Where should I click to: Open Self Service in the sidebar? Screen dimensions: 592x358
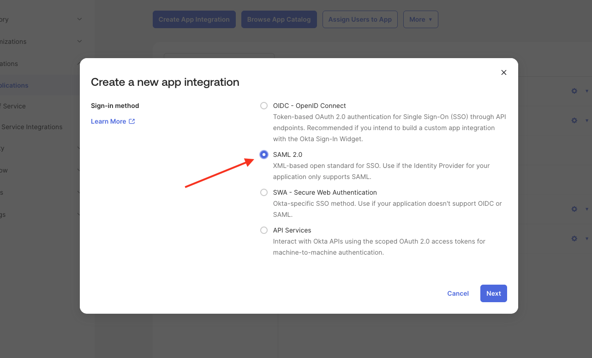[x=13, y=106]
